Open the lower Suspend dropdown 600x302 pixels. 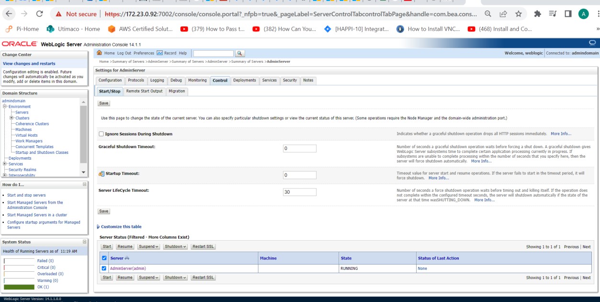pyautogui.click(x=148, y=278)
